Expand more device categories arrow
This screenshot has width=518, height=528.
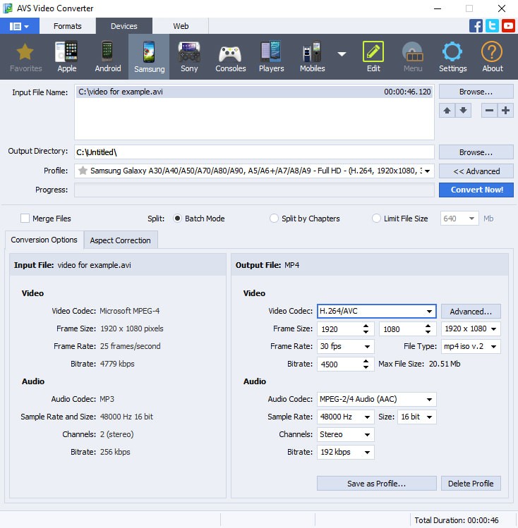tap(342, 54)
